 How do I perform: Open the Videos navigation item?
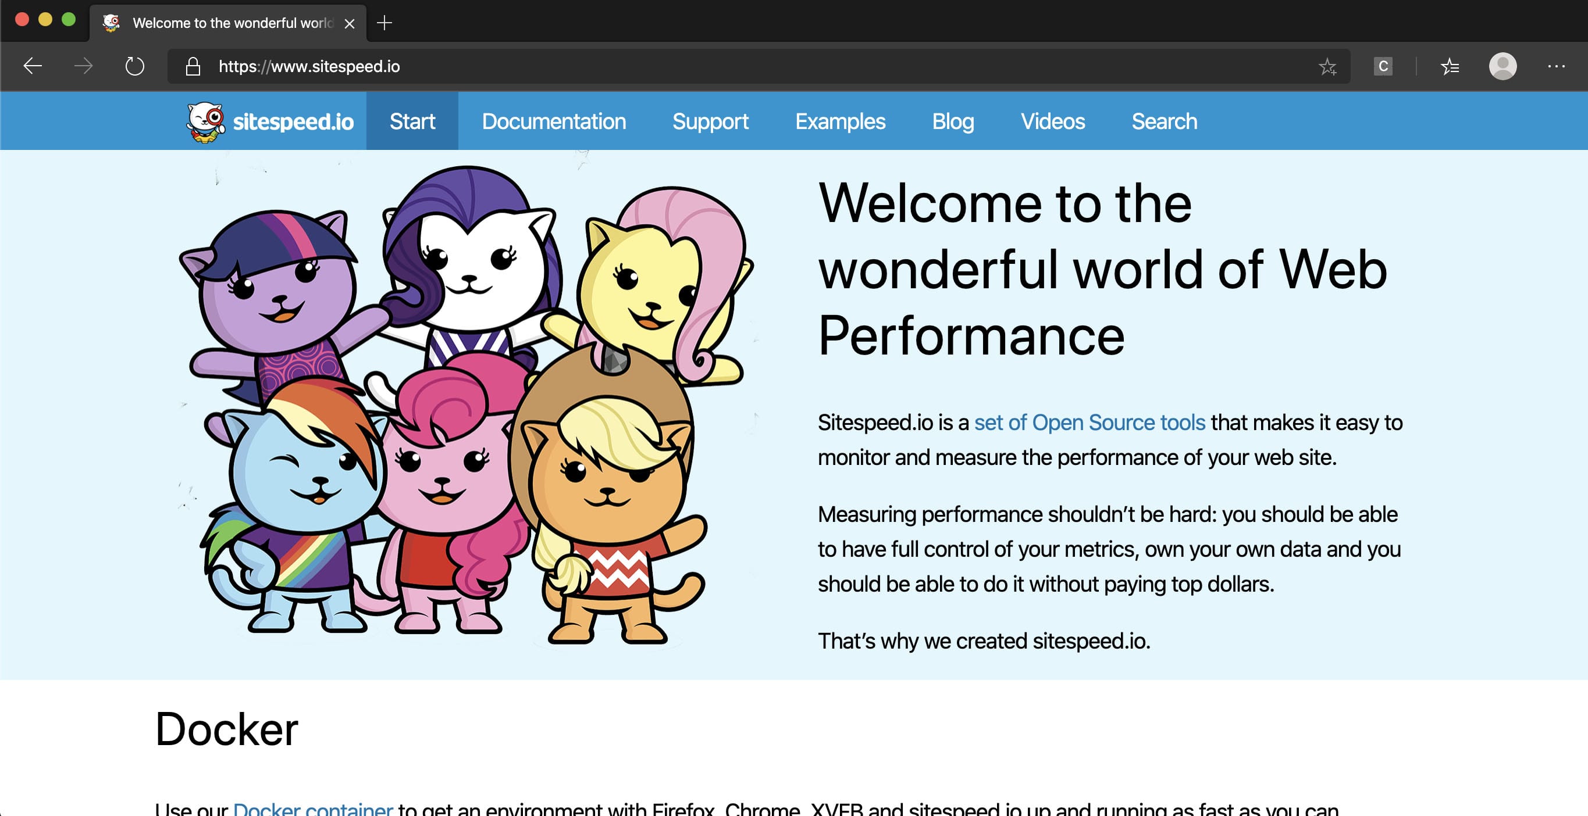(x=1052, y=121)
